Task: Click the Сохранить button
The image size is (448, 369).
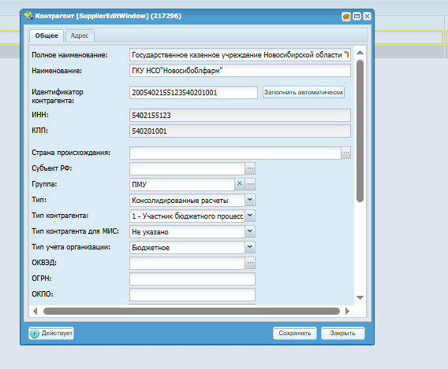Action: click(295, 333)
